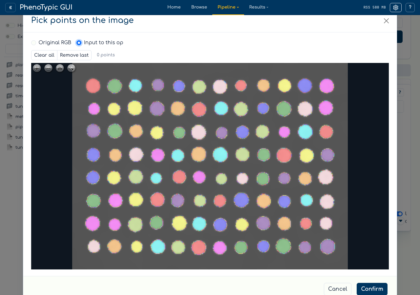Click the 'Pick points on the image' heading
420x295 pixels.
(x=82, y=20)
